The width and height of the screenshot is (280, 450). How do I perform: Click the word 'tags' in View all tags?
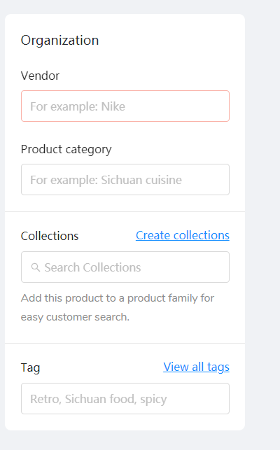point(218,367)
